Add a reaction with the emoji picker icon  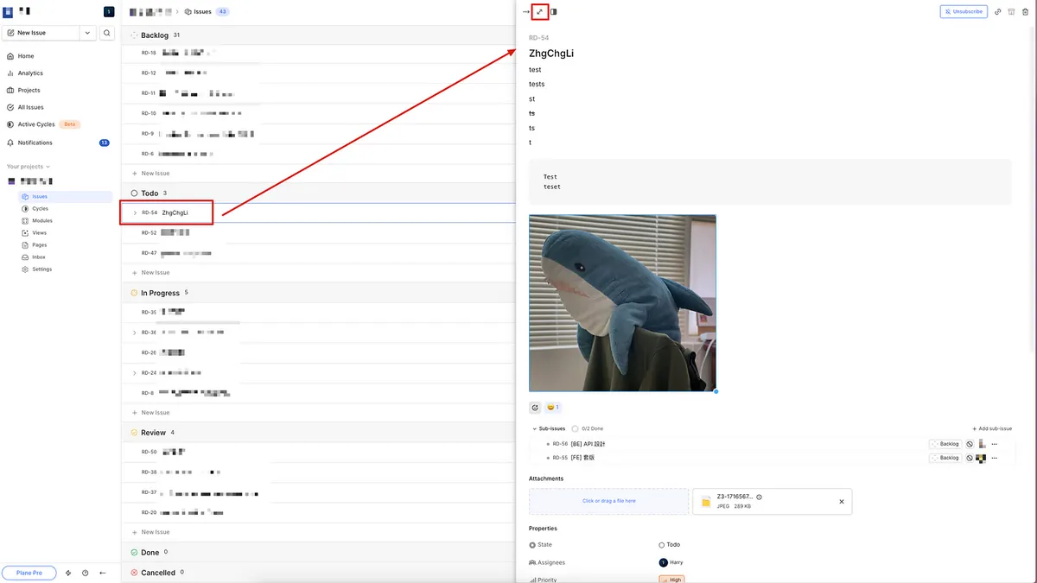pos(535,408)
